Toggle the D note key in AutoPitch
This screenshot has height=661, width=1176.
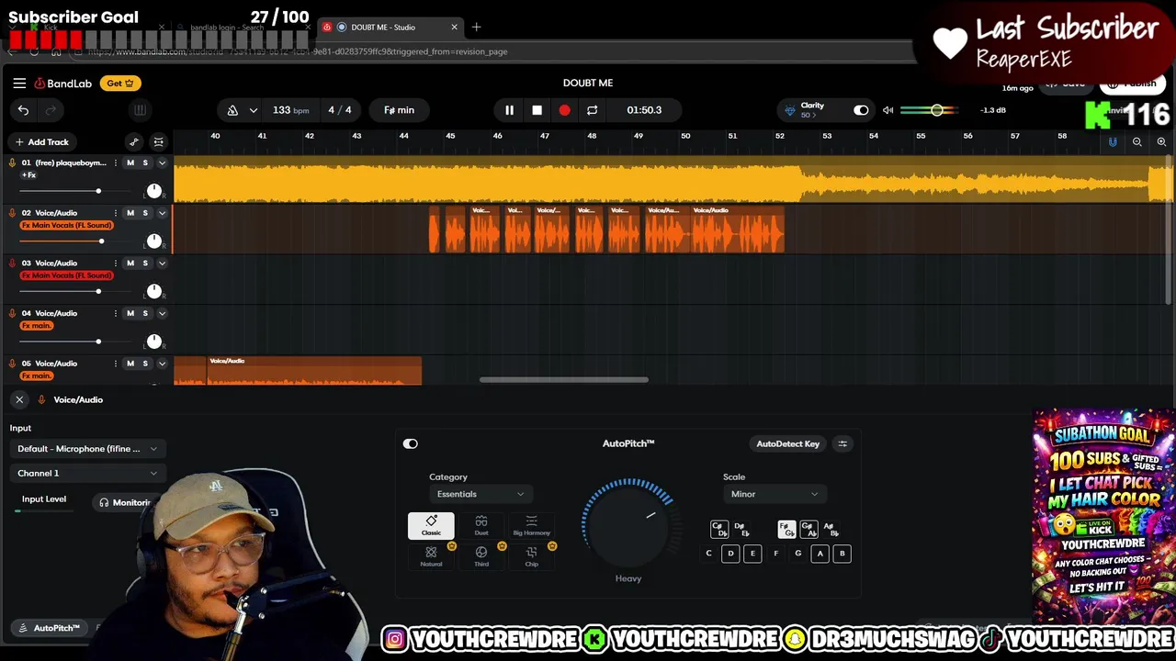pyautogui.click(x=730, y=554)
